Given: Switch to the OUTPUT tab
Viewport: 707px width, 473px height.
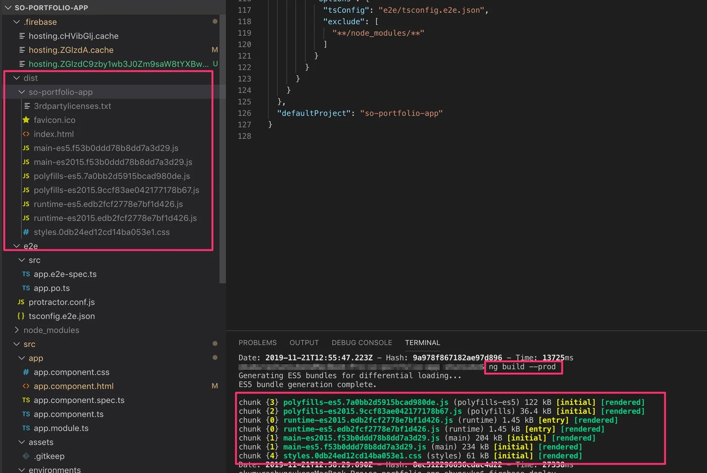Looking at the screenshot, I should [x=304, y=342].
